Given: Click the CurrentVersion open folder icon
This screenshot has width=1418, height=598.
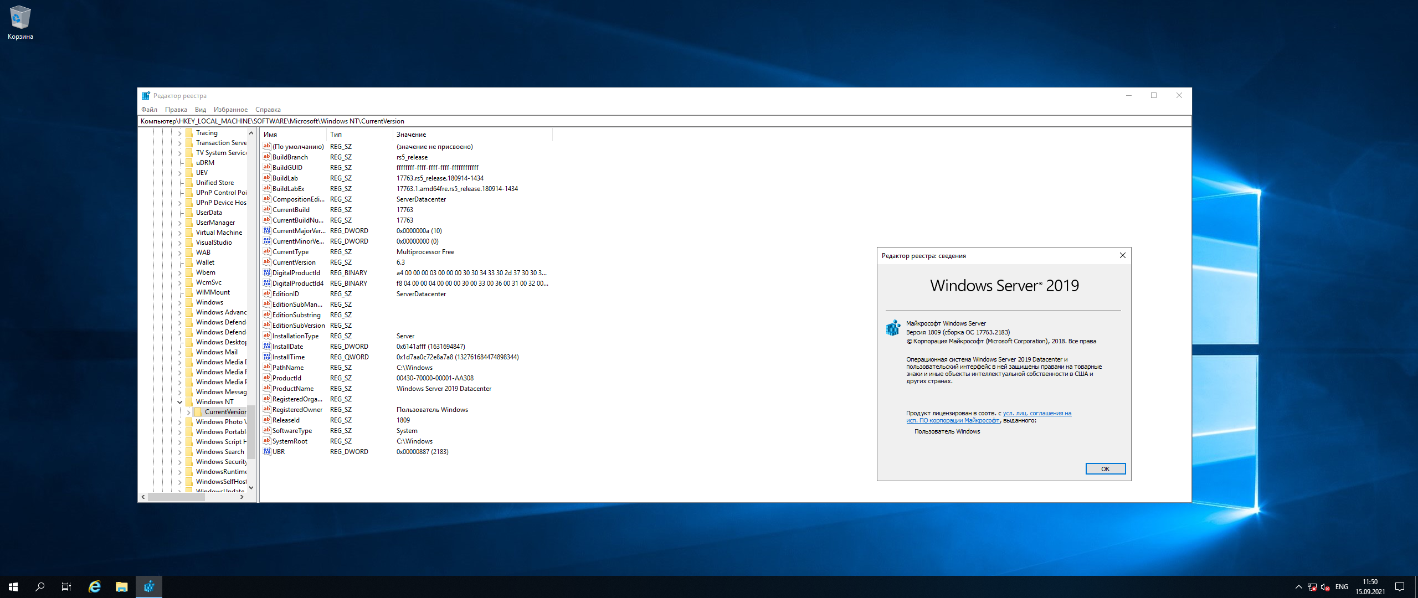Looking at the screenshot, I should [x=198, y=412].
